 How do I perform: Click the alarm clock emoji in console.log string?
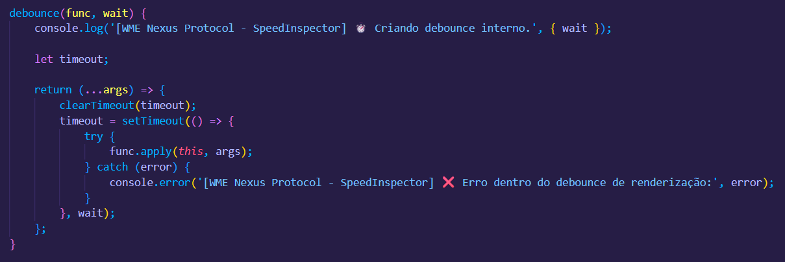tap(360, 29)
